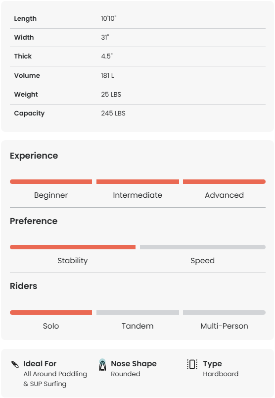The image size is (275, 398).
Task: Click the hardboard Type icon
Action: 192,364
